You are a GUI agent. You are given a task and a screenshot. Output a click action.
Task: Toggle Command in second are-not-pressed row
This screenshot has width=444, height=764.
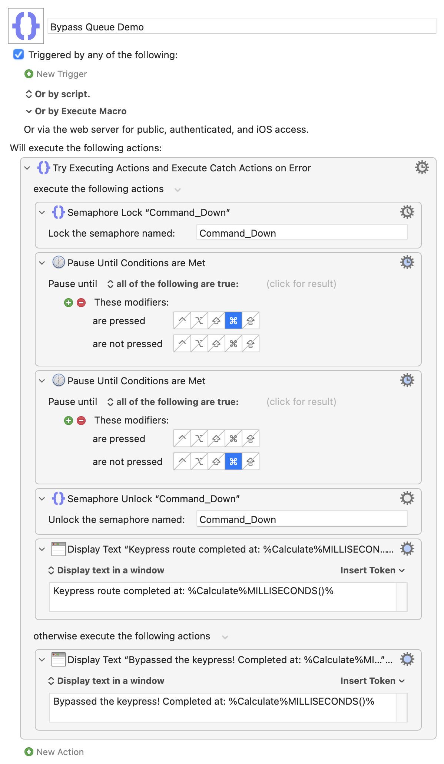[233, 462]
